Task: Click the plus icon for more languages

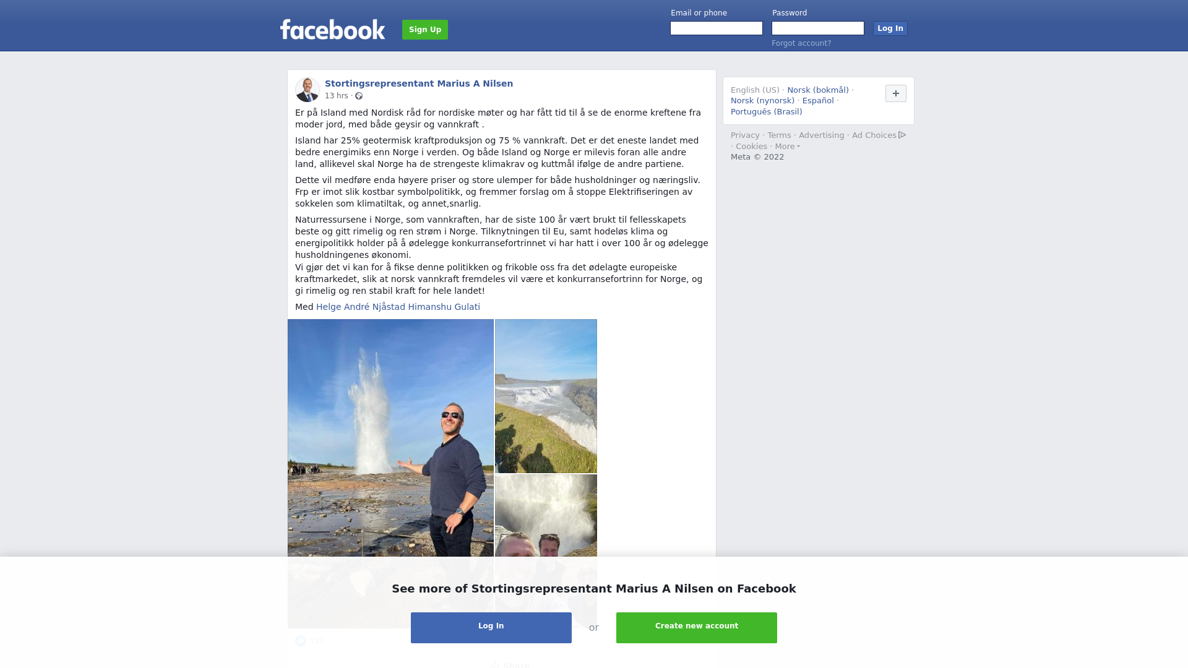Action: 895,93
